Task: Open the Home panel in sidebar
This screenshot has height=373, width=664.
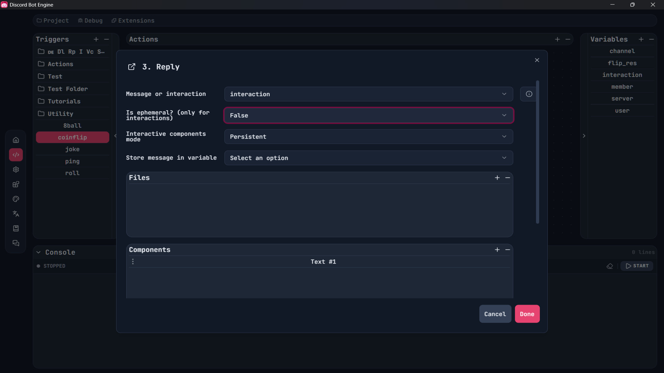Action: point(16,140)
